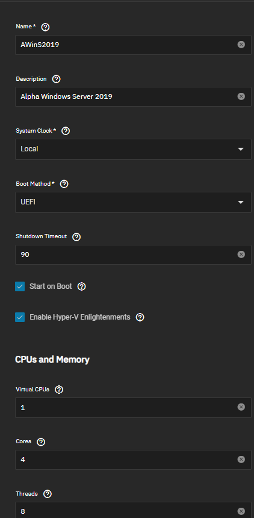This screenshot has height=518, width=254.
Task: Show help for Threads field
Action: 48,494
